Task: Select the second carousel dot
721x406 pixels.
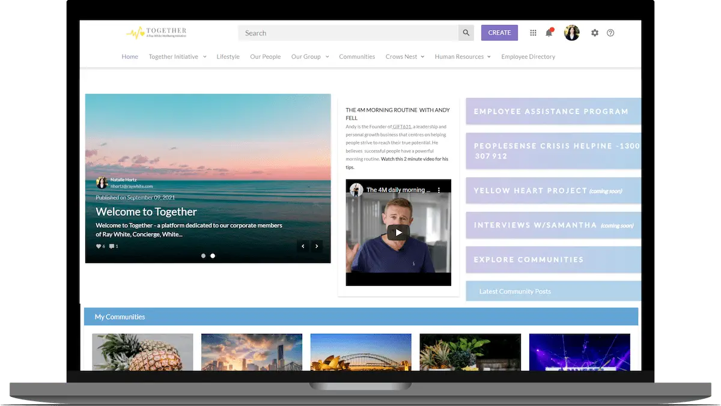Action: (x=213, y=256)
